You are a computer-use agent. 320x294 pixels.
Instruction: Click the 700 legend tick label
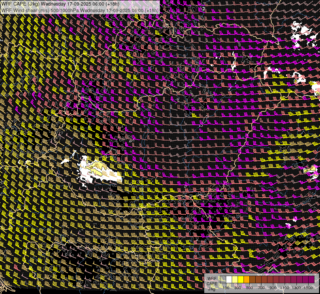[x=261, y=288]
